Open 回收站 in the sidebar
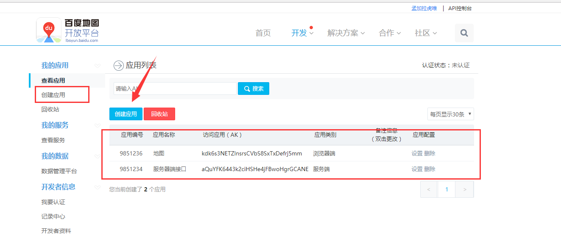The height and width of the screenshot is (252, 561). click(50, 109)
